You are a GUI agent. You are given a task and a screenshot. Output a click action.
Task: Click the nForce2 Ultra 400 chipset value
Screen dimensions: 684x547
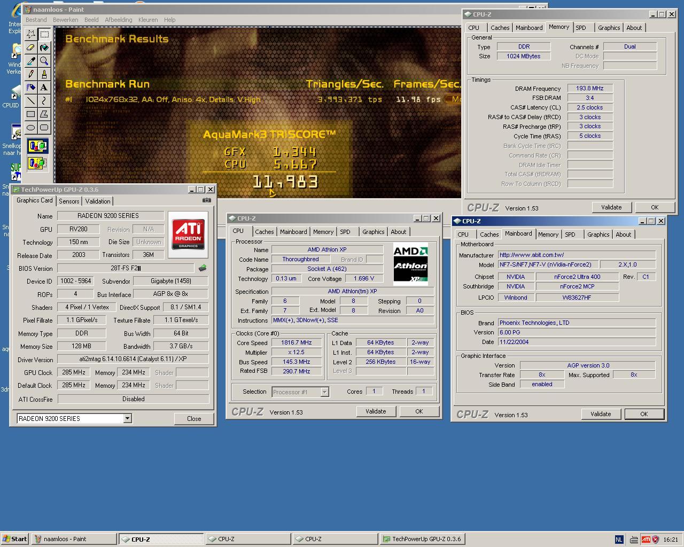(x=577, y=277)
